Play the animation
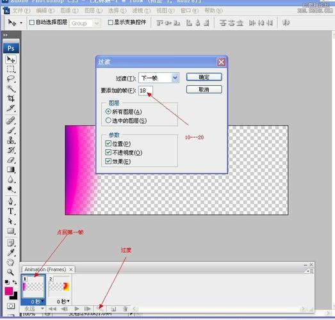This screenshot has width=335, height=320. coord(77,308)
